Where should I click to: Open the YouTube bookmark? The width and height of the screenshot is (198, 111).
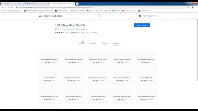tap(91, 11)
